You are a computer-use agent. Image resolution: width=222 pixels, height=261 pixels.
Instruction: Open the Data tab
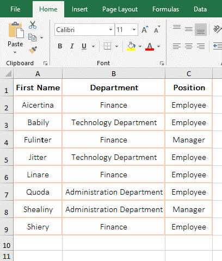(x=200, y=9)
